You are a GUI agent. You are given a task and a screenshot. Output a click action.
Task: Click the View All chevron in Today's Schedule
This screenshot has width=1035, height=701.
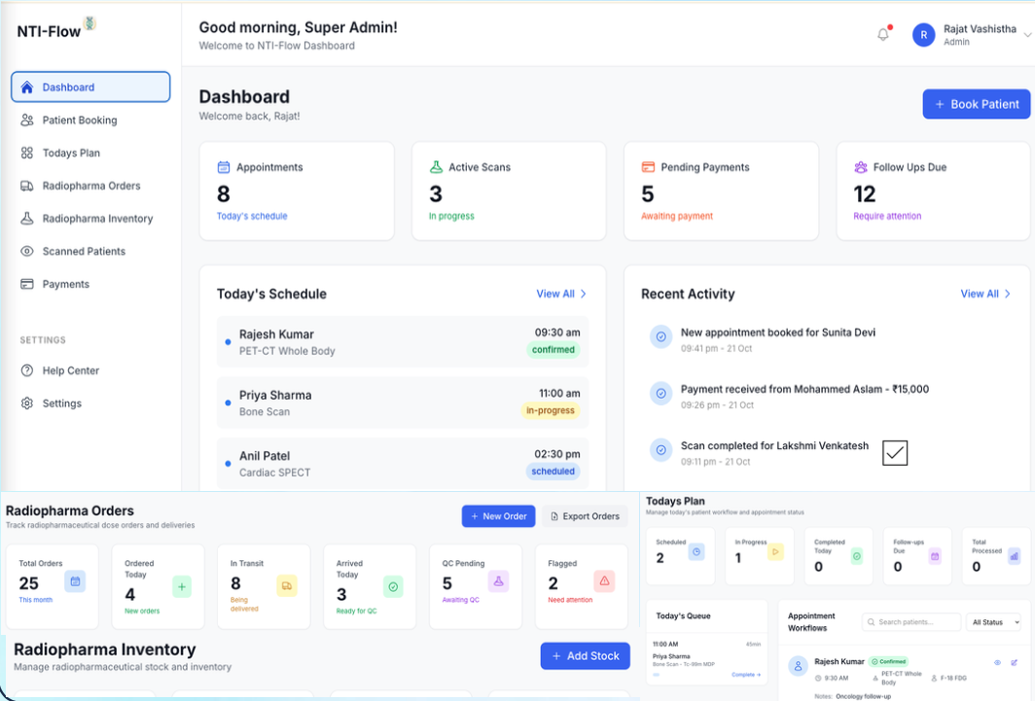click(584, 294)
